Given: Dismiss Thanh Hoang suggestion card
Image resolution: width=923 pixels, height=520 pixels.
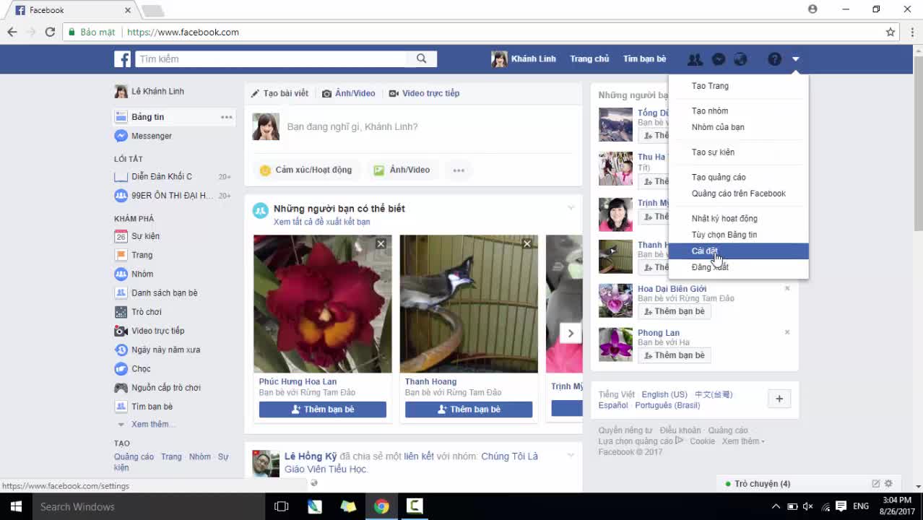Looking at the screenshot, I should [x=527, y=244].
